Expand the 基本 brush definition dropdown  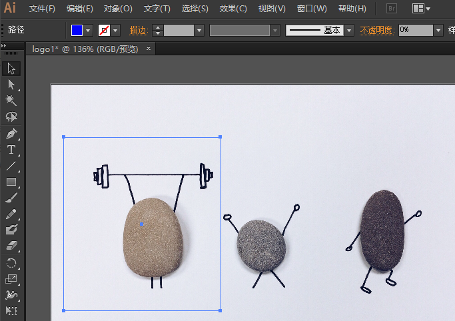[x=348, y=31]
